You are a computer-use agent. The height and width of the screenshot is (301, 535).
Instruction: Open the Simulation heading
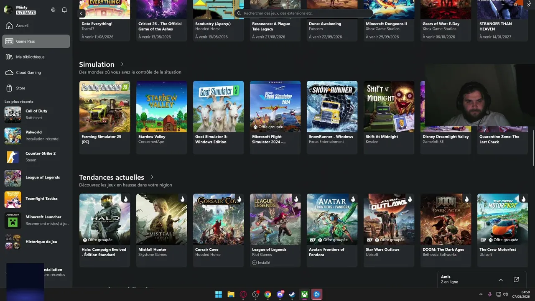pos(97,64)
